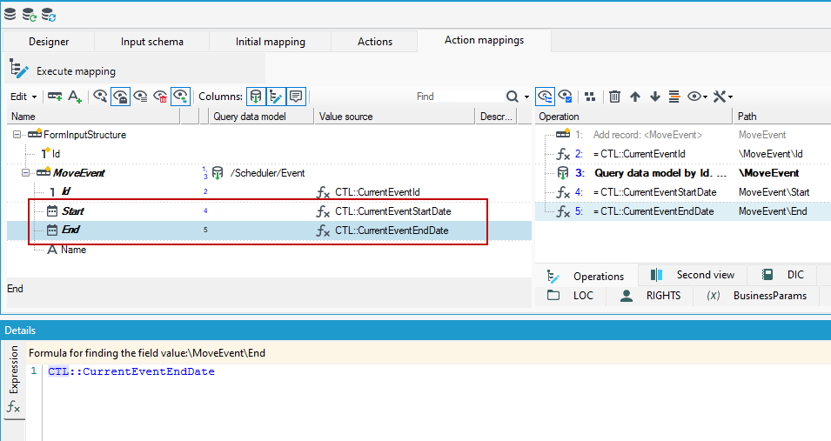This screenshot has height=441, width=831.
Task: Select operation 4: CTL::CurrentEventStartDate
Action: click(683, 192)
